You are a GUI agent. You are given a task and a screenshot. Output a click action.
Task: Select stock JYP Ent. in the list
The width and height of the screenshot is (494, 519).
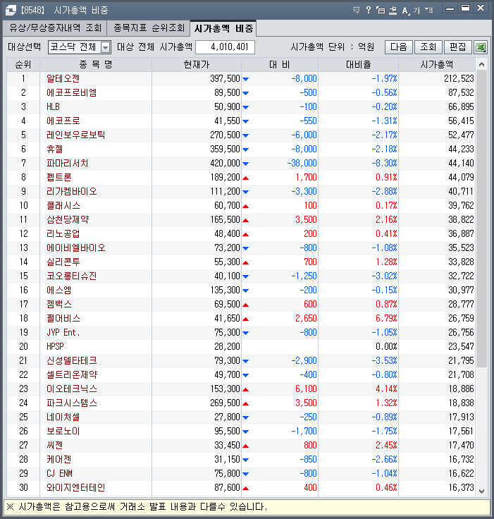coord(63,333)
